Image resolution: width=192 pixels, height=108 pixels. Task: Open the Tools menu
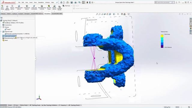[x=35, y=2]
